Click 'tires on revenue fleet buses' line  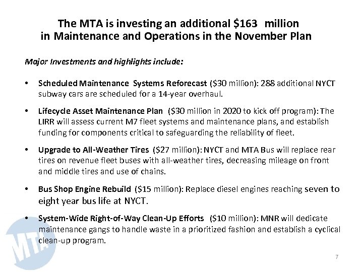pos(183,160)
